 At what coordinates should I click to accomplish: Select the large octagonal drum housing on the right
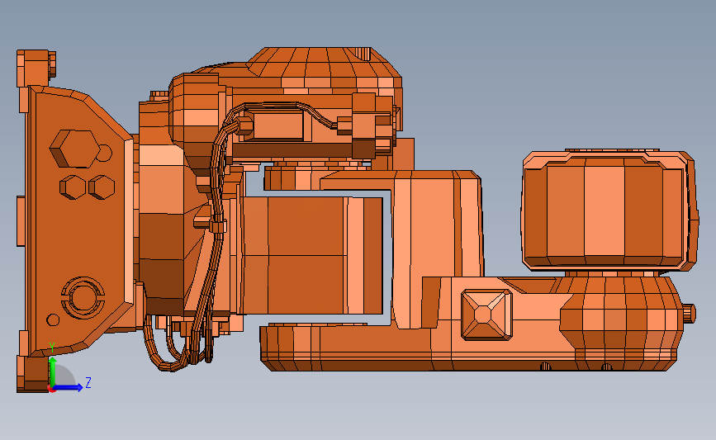610,211
